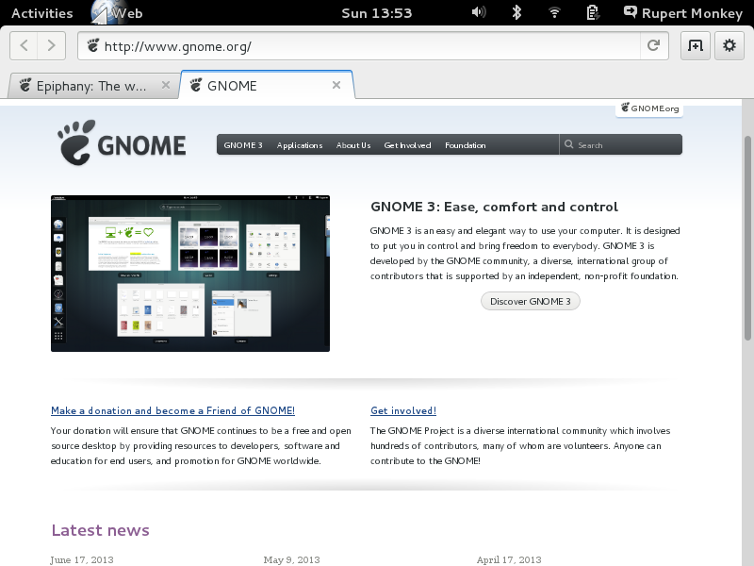Open the Activities overview
Screen dimensions: 754x566
pyautogui.click(x=42, y=13)
